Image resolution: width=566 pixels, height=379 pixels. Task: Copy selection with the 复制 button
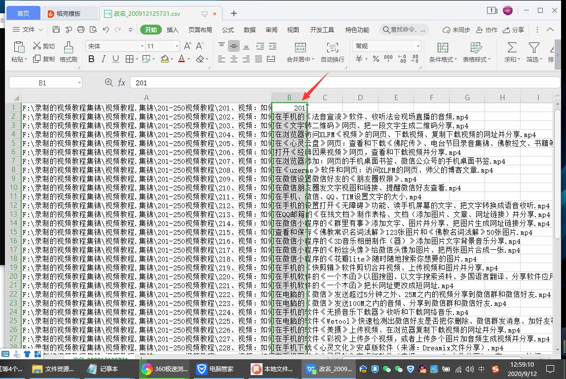click(44, 59)
